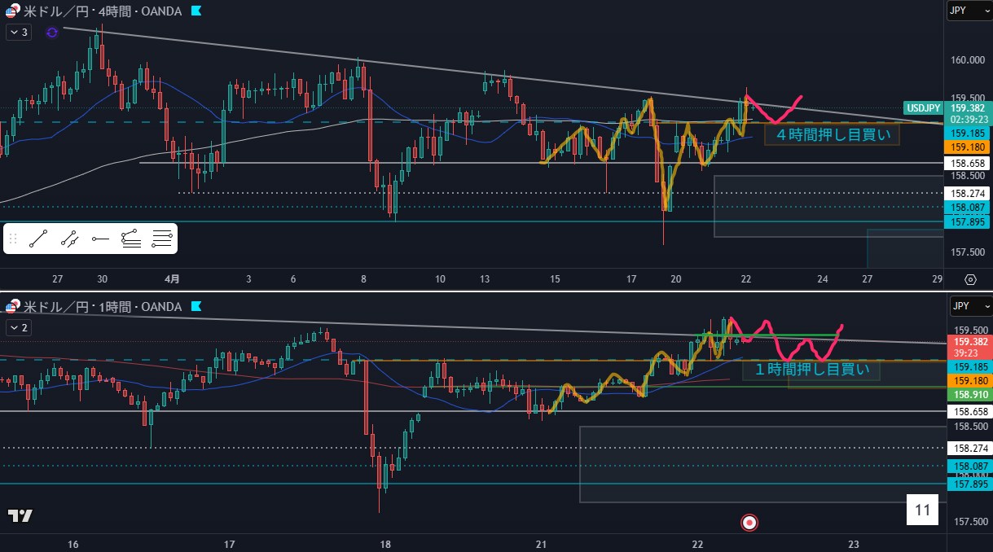Grab the drawing toolbar drag handle
Image resolution: width=993 pixels, height=552 pixels.
click(13, 239)
